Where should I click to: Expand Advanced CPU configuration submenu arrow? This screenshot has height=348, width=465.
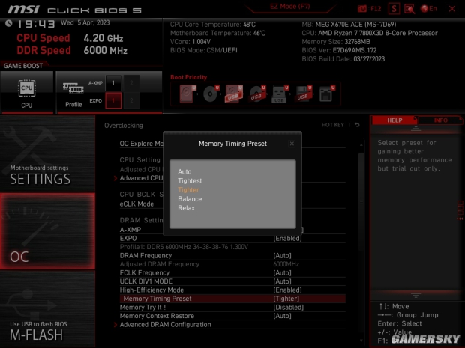click(x=115, y=178)
